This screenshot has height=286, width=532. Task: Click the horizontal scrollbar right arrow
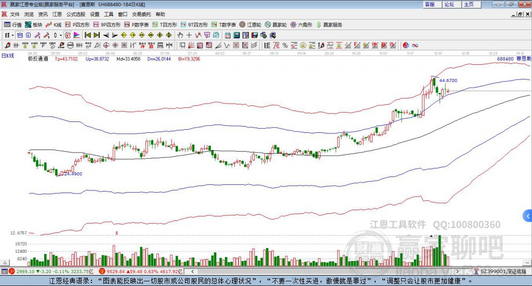coord(457,271)
